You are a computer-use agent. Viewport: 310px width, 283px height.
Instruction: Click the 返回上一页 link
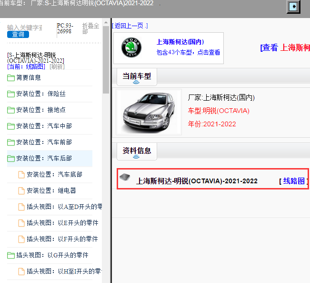pyautogui.click(x=130, y=26)
